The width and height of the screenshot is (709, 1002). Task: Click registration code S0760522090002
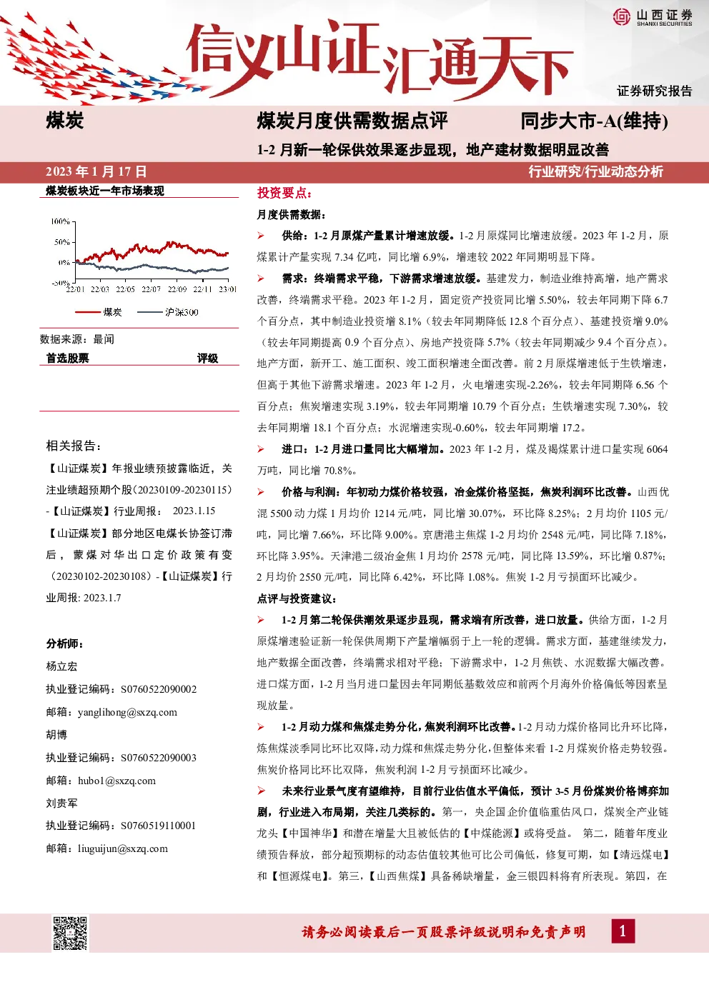159,689
